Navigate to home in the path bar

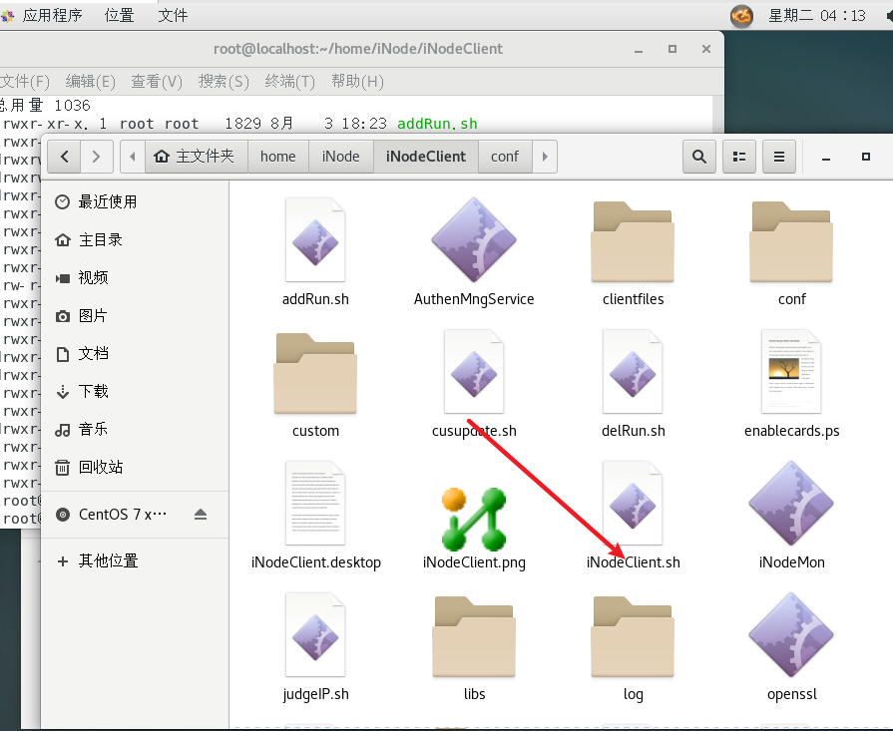click(278, 157)
